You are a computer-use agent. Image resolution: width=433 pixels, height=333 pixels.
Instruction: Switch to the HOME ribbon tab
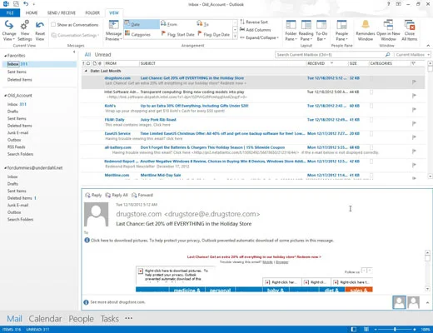[x=32, y=12]
